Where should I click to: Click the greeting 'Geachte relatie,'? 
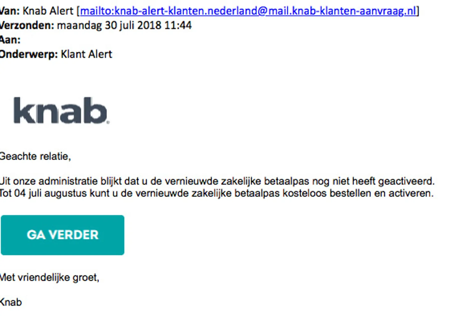(x=35, y=156)
